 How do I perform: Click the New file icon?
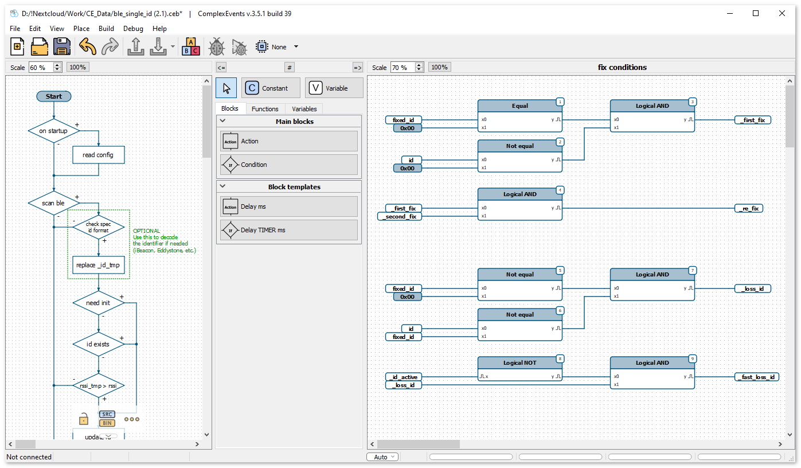click(17, 46)
